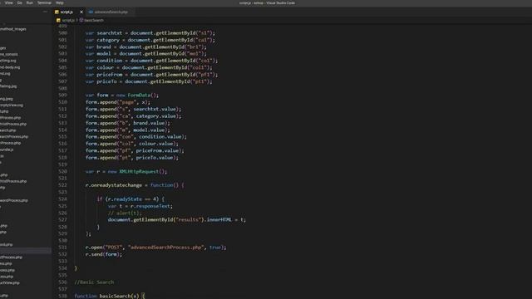Click priceFrom.value on line 517
This screenshot has height=299, width=532.
click(x=157, y=150)
